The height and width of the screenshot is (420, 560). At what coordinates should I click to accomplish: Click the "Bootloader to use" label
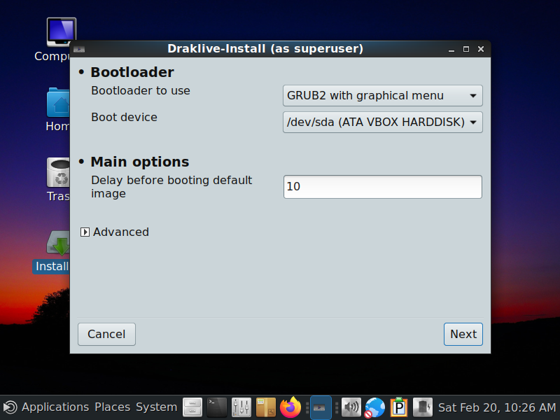click(x=141, y=91)
